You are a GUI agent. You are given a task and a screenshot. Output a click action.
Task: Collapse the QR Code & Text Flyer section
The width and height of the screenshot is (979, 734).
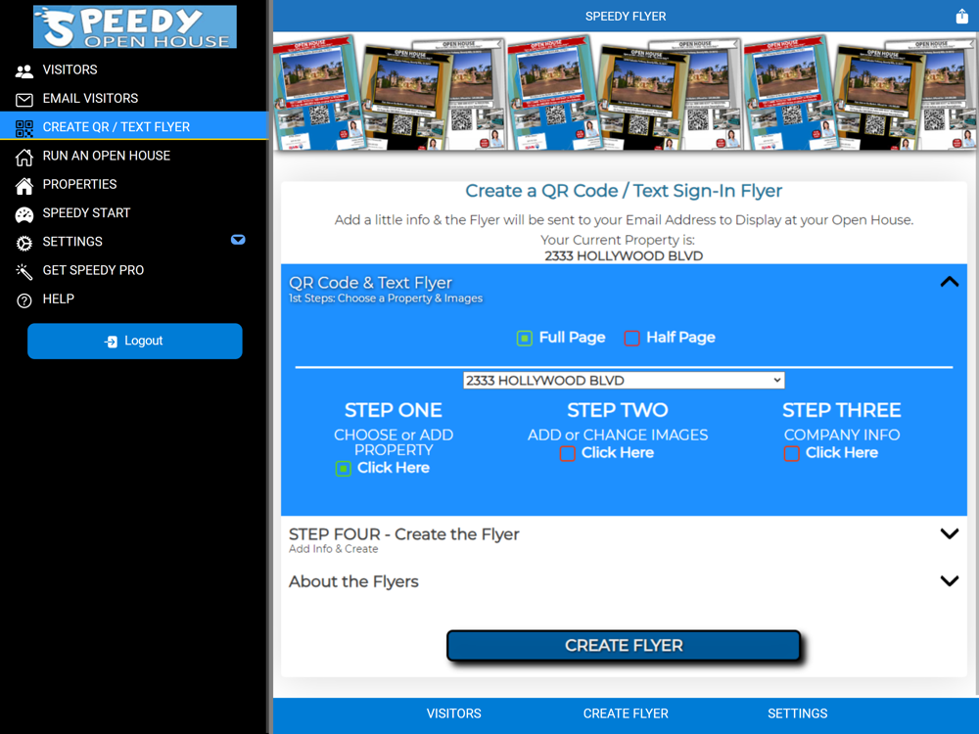coord(949,282)
